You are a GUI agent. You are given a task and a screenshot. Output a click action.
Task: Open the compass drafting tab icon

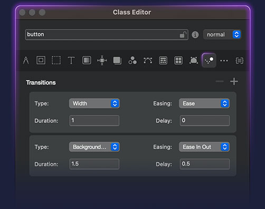pos(26,60)
